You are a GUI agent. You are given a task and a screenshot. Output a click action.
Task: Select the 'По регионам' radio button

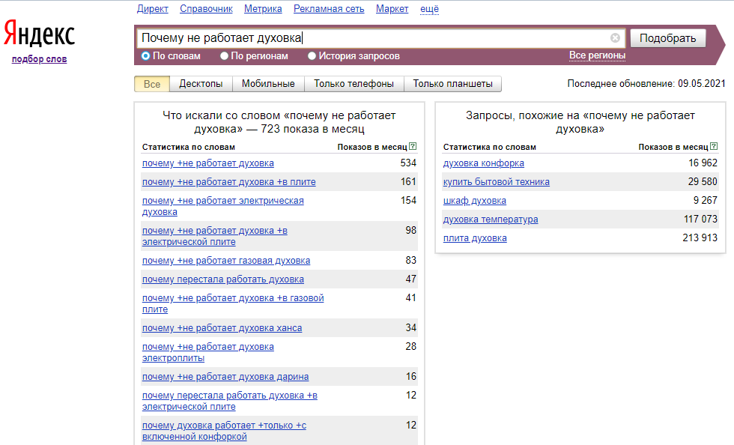pos(225,56)
